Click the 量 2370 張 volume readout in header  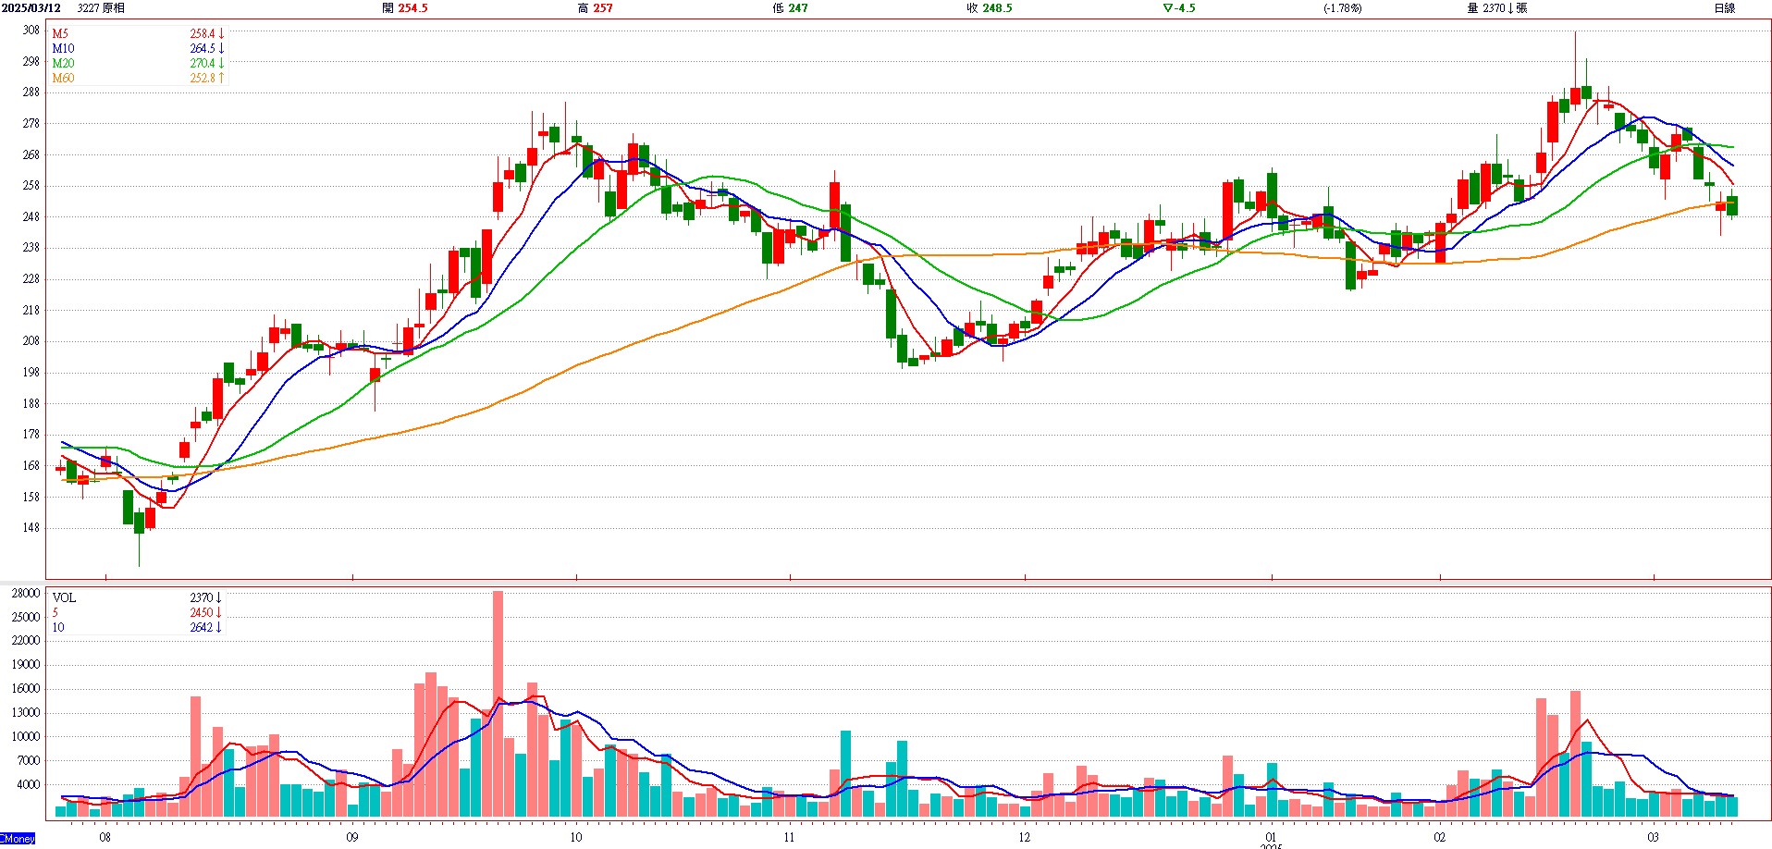click(1497, 8)
